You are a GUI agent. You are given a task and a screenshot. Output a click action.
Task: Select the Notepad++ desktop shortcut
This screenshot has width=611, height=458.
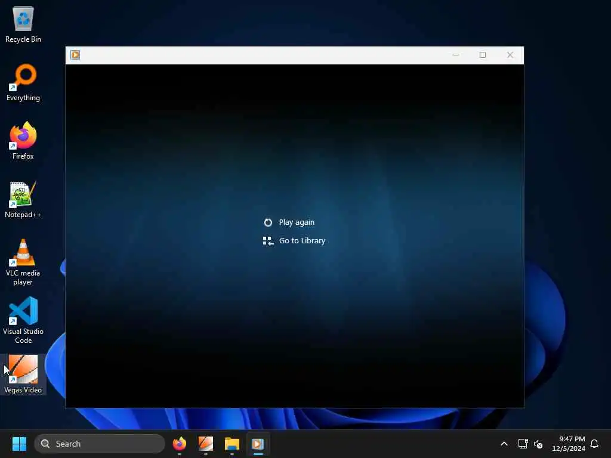pyautogui.click(x=23, y=199)
